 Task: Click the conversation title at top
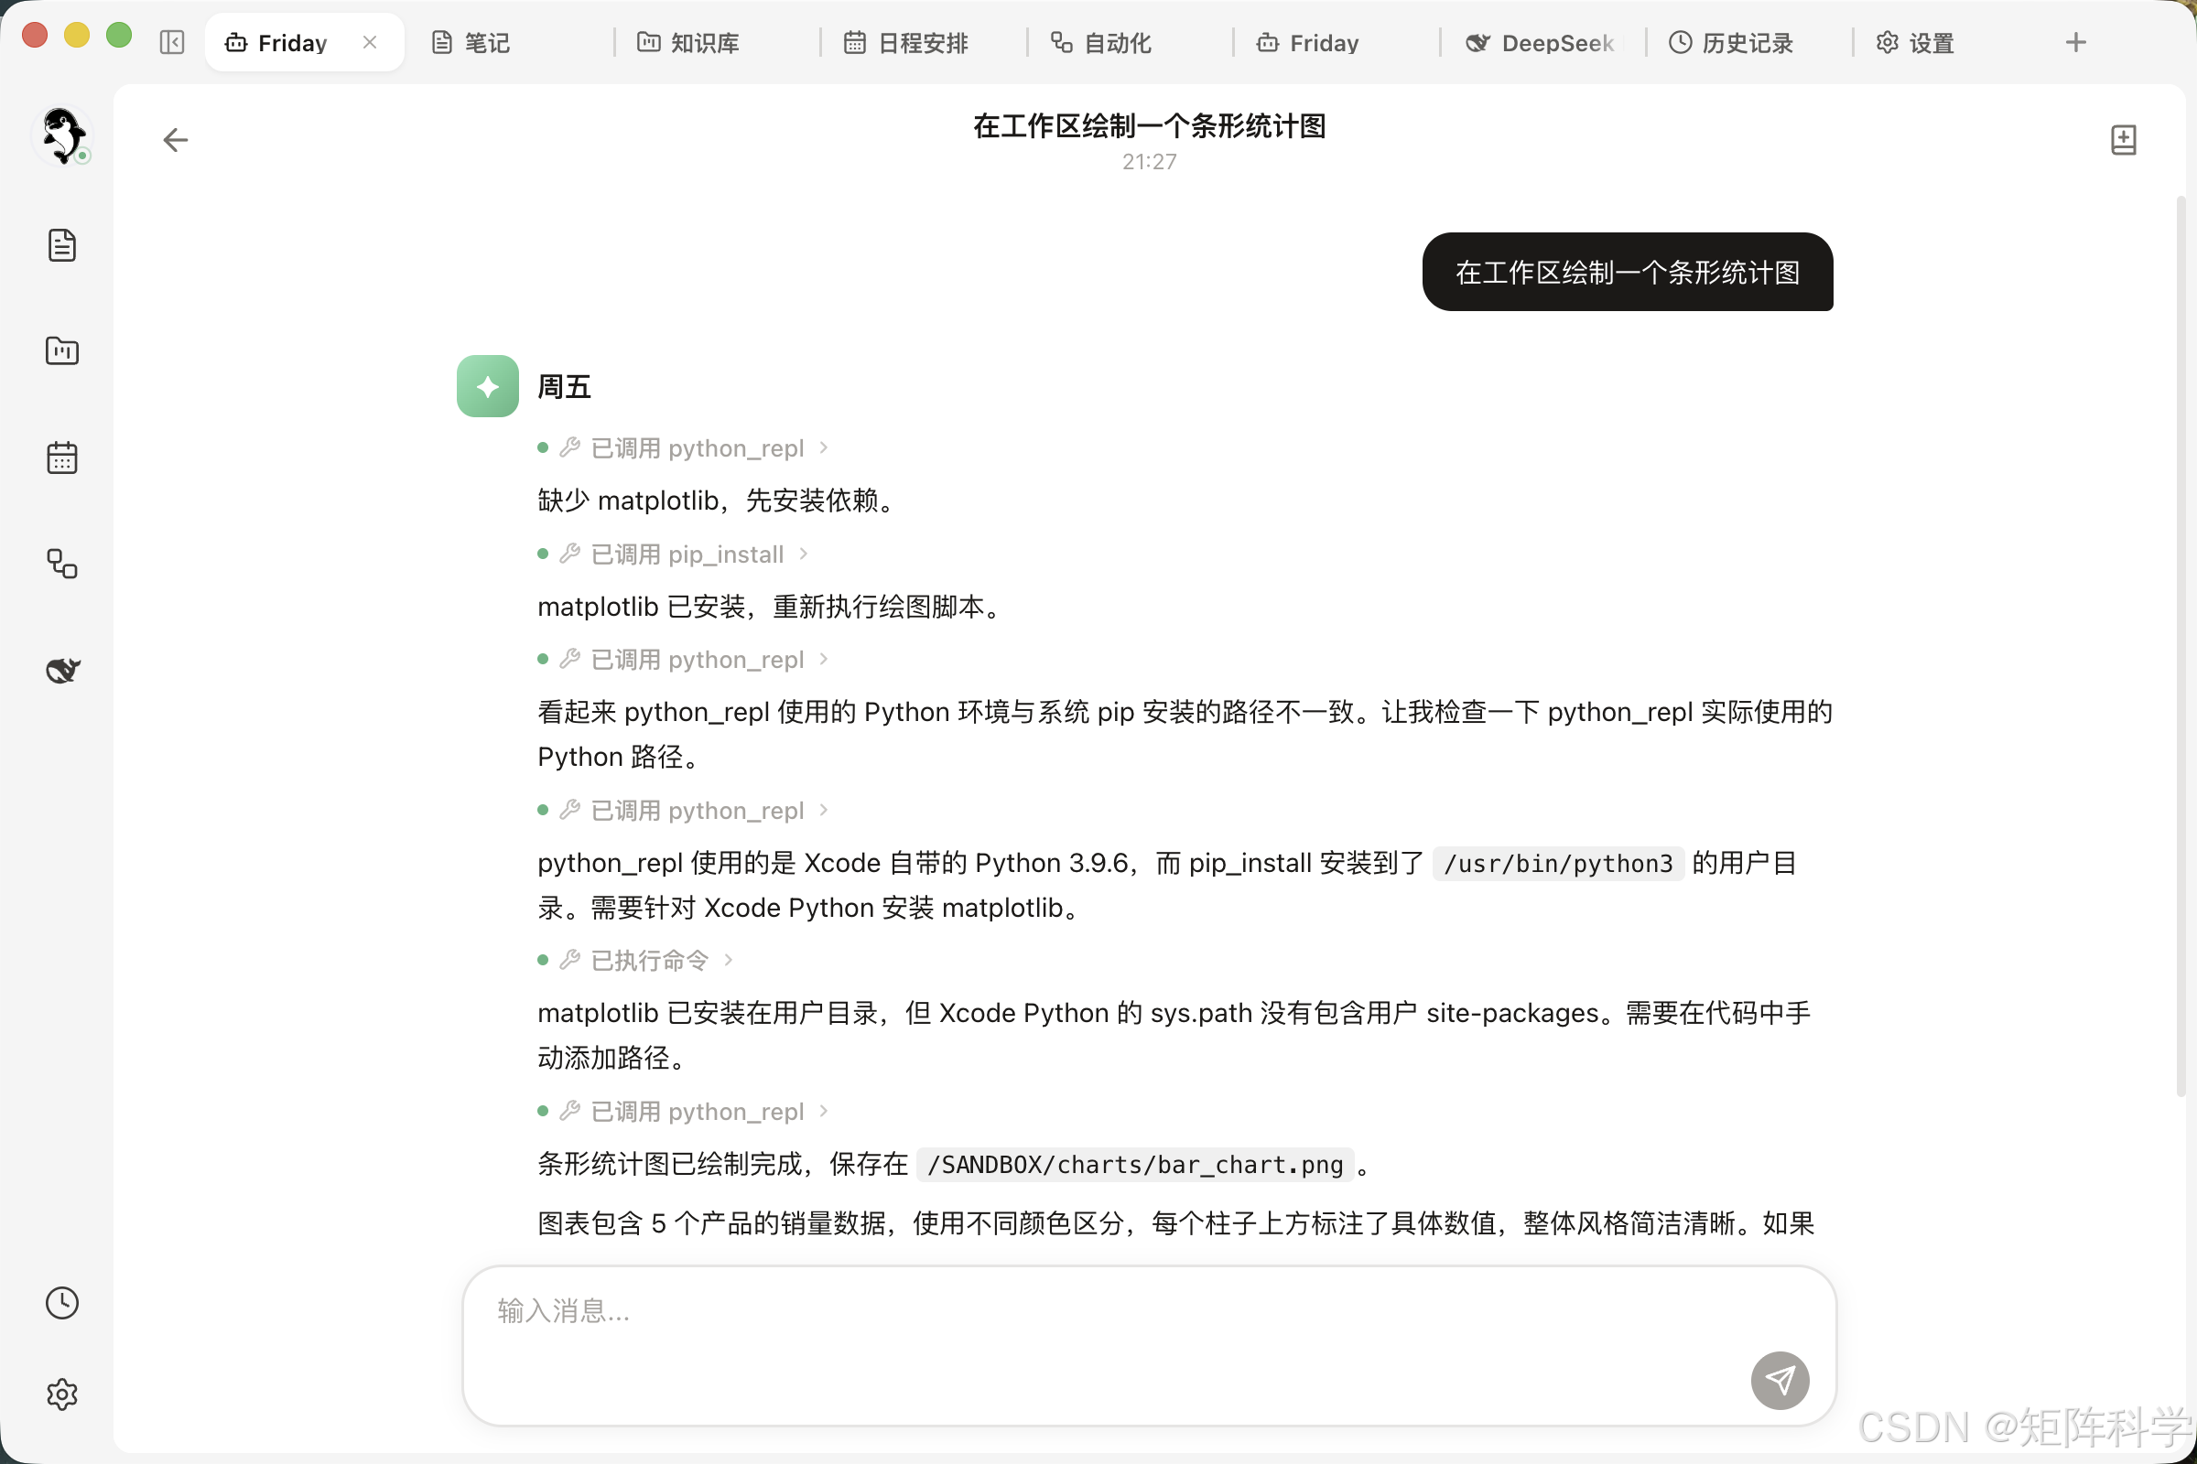1149,125
